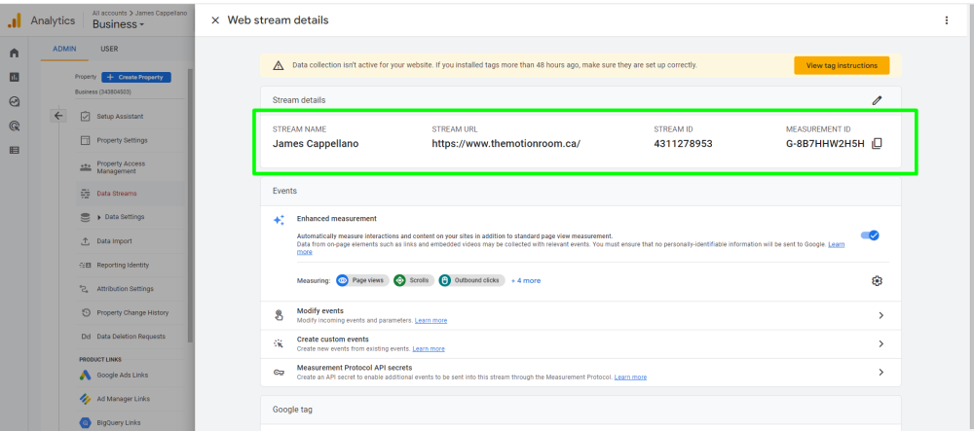Close the Web stream details panel
This screenshot has height=431, width=974.
(x=215, y=20)
